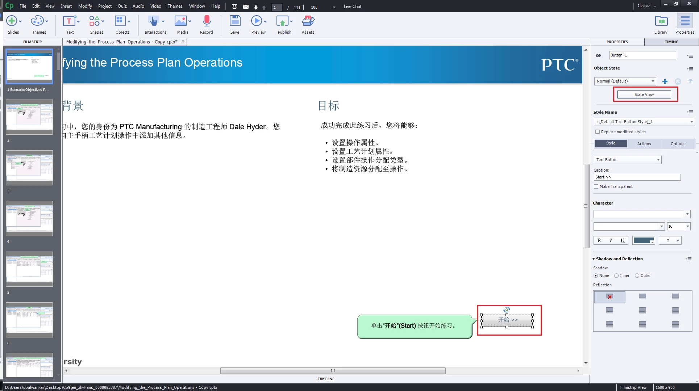Screen dimensions: 699x391
Task: Click the State View button
Action: click(644, 94)
